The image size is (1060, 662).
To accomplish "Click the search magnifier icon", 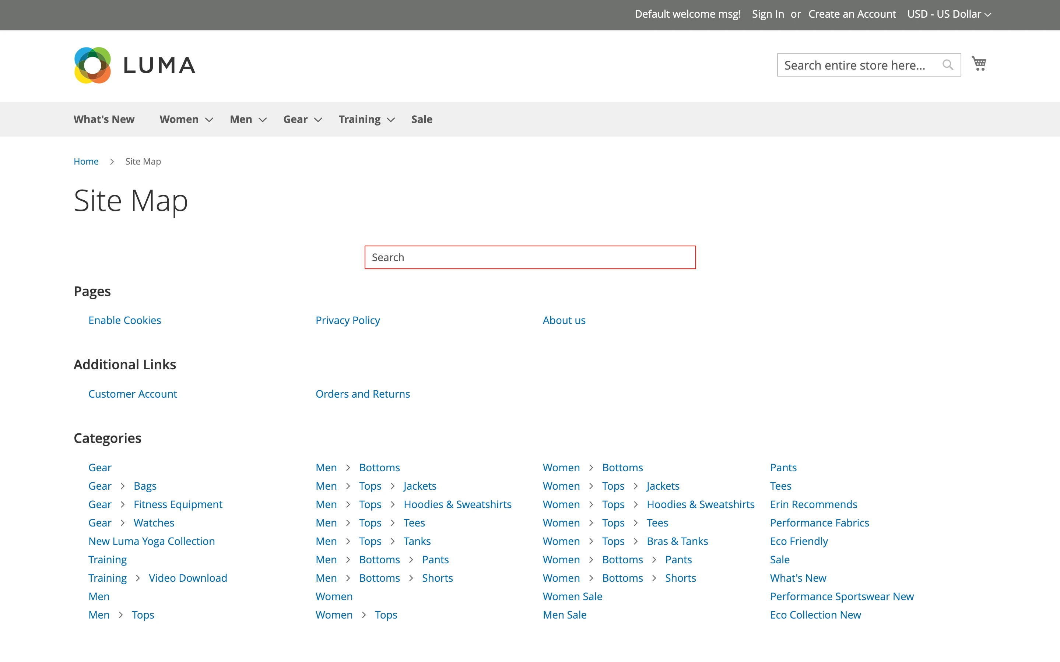I will click(x=948, y=65).
